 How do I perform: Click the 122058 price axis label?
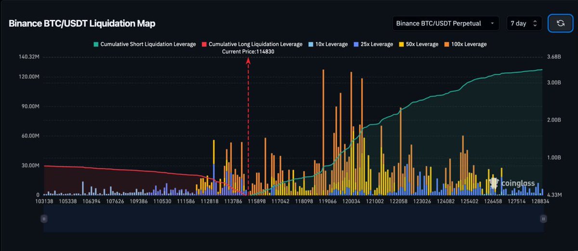(398, 202)
